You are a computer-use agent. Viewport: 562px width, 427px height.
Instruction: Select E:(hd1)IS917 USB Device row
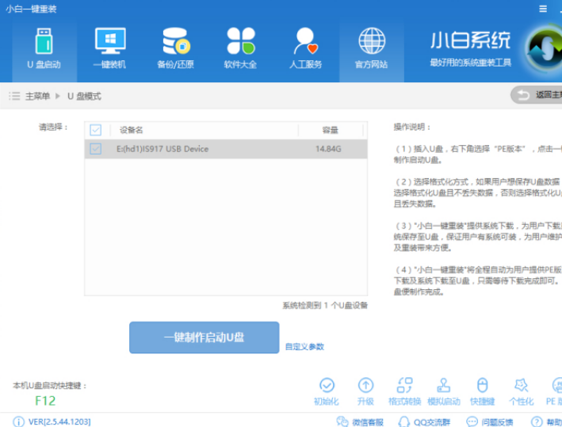pos(226,149)
